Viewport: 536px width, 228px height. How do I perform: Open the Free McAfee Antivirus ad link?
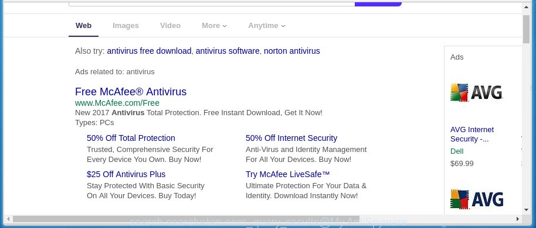(131, 92)
